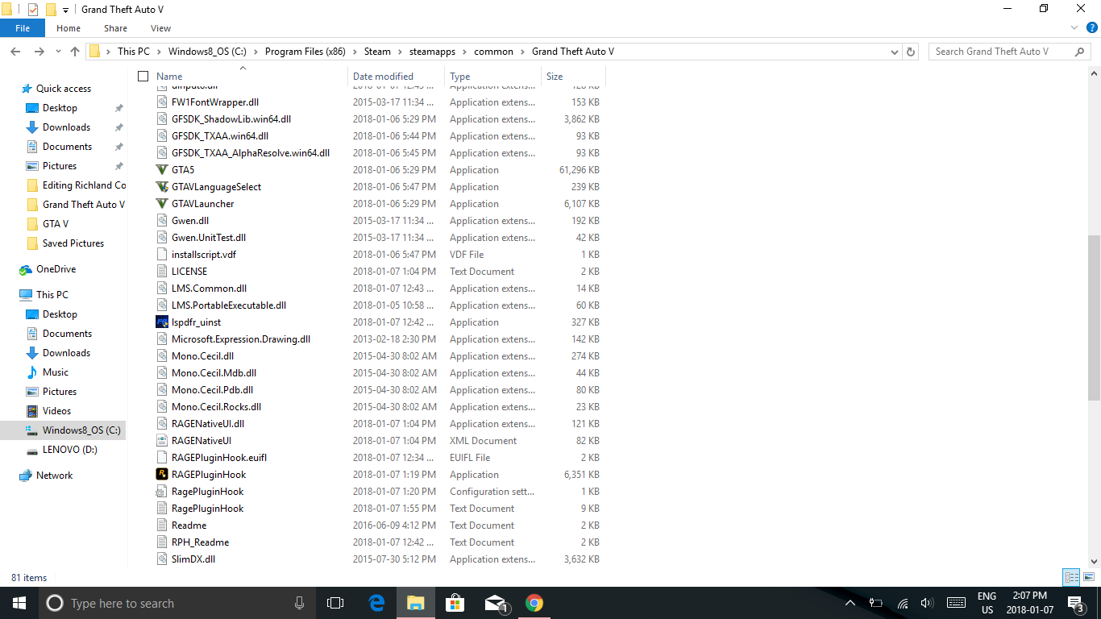Viewport: 1101px width, 619px height.
Task: Click the lspdfr_uinst application icon
Action: 162,322
